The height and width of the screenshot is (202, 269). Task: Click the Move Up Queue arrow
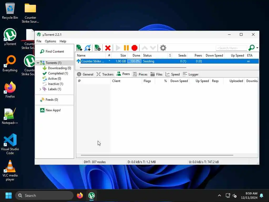coord(145,48)
